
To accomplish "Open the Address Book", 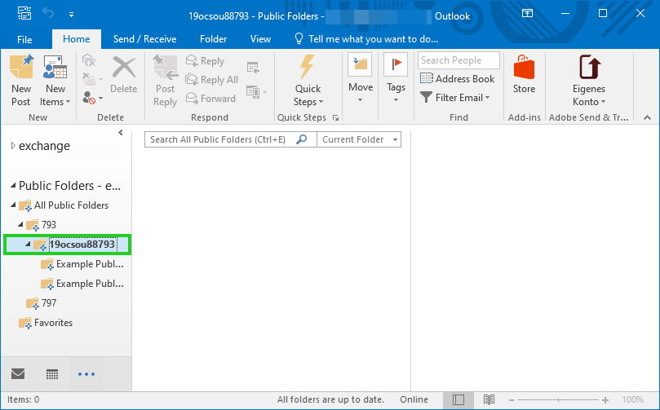I will click(x=458, y=79).
